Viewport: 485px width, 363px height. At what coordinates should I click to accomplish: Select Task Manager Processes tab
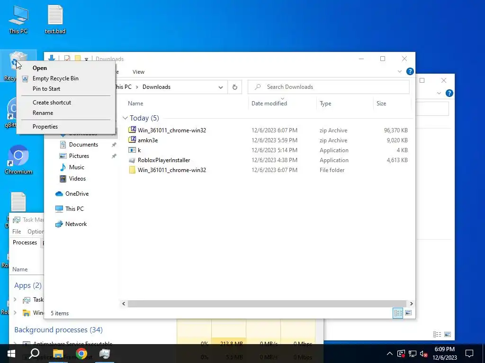(25, 242)
